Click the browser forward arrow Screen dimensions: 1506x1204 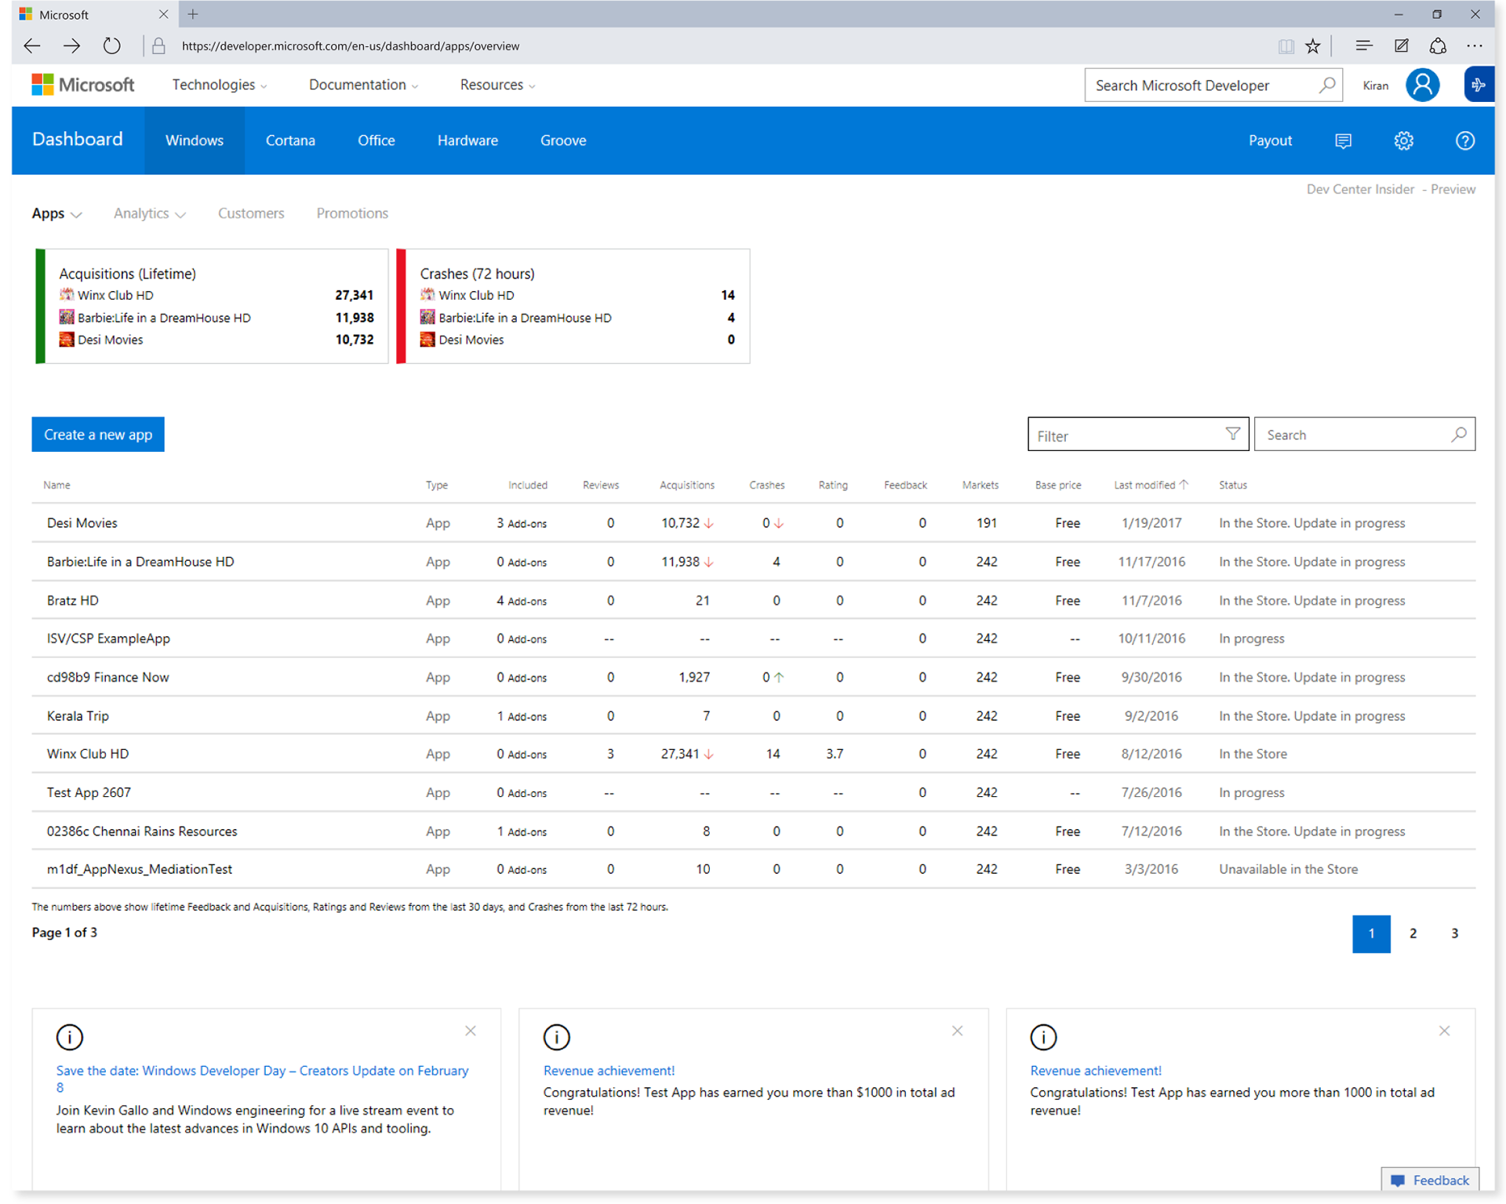71,46
